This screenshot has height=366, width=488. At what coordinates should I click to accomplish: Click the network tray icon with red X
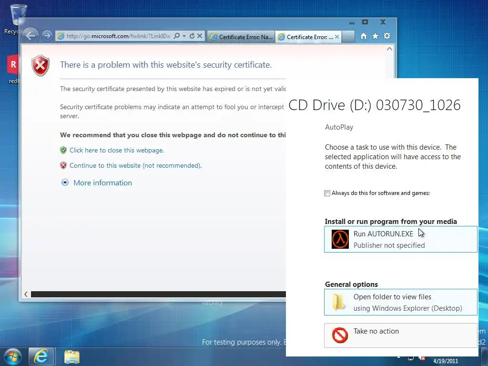[422, 358]
